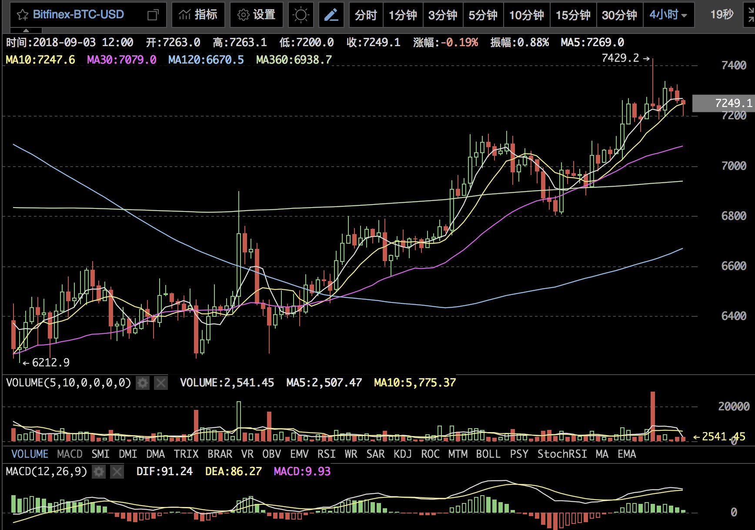This screenshot has width=755, height=530.
Task: Open MACD indicator gear settings
Action: tap(99, 472)
